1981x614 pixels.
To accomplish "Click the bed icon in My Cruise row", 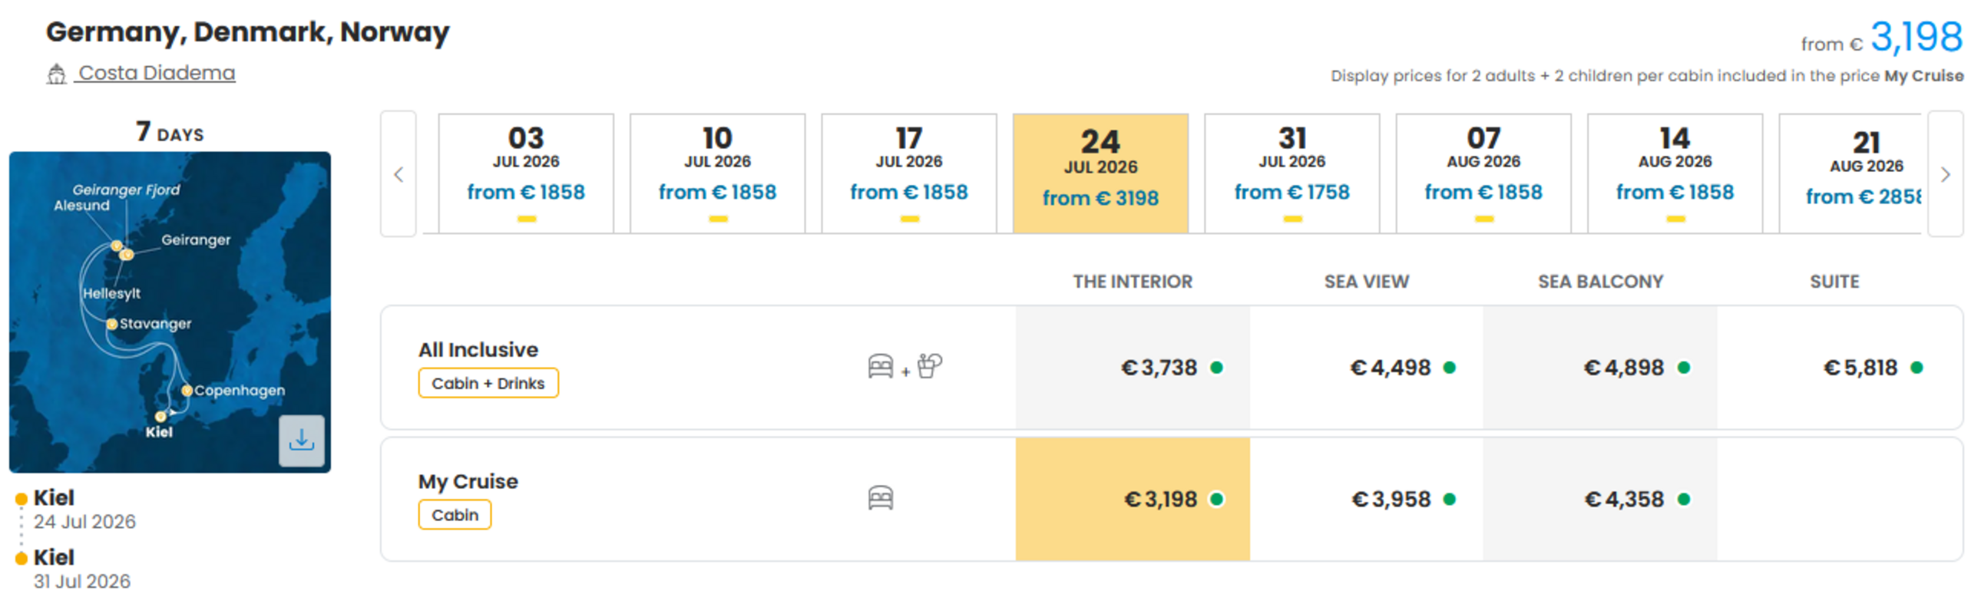I will click(881, 498).
